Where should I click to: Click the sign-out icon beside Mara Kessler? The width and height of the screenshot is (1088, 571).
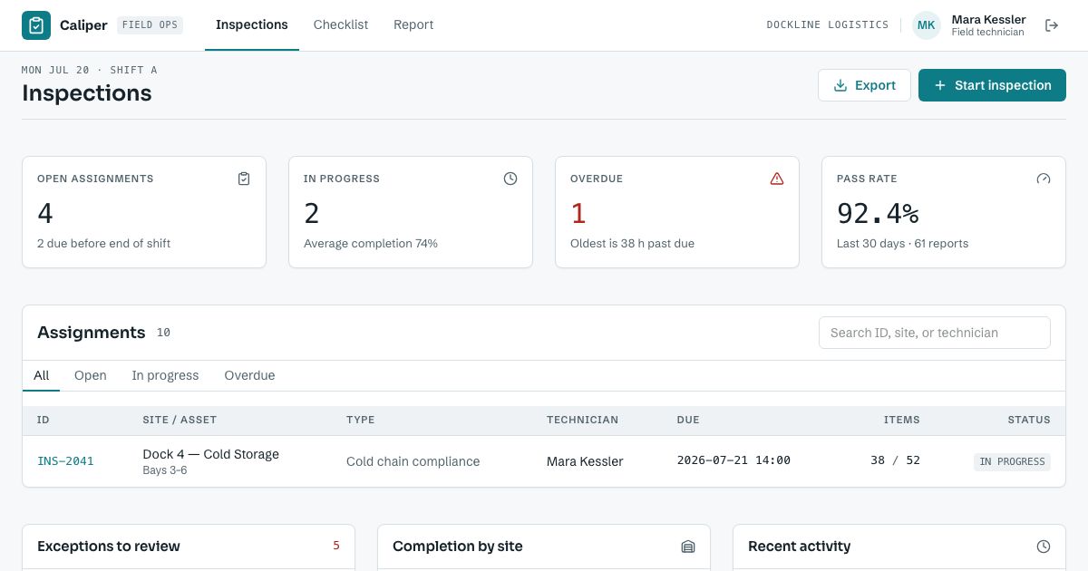pos(1052,25)
